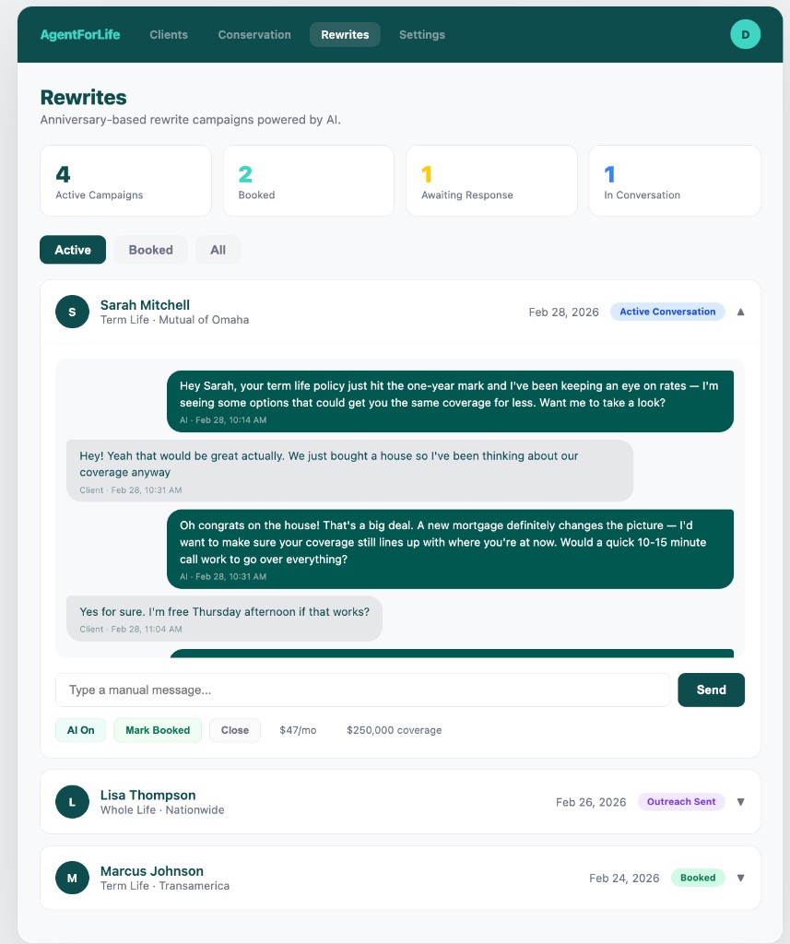Toggle the AI On switch
Image resolution: width=790 pixels, height=944 pixels.
(81, 730)
